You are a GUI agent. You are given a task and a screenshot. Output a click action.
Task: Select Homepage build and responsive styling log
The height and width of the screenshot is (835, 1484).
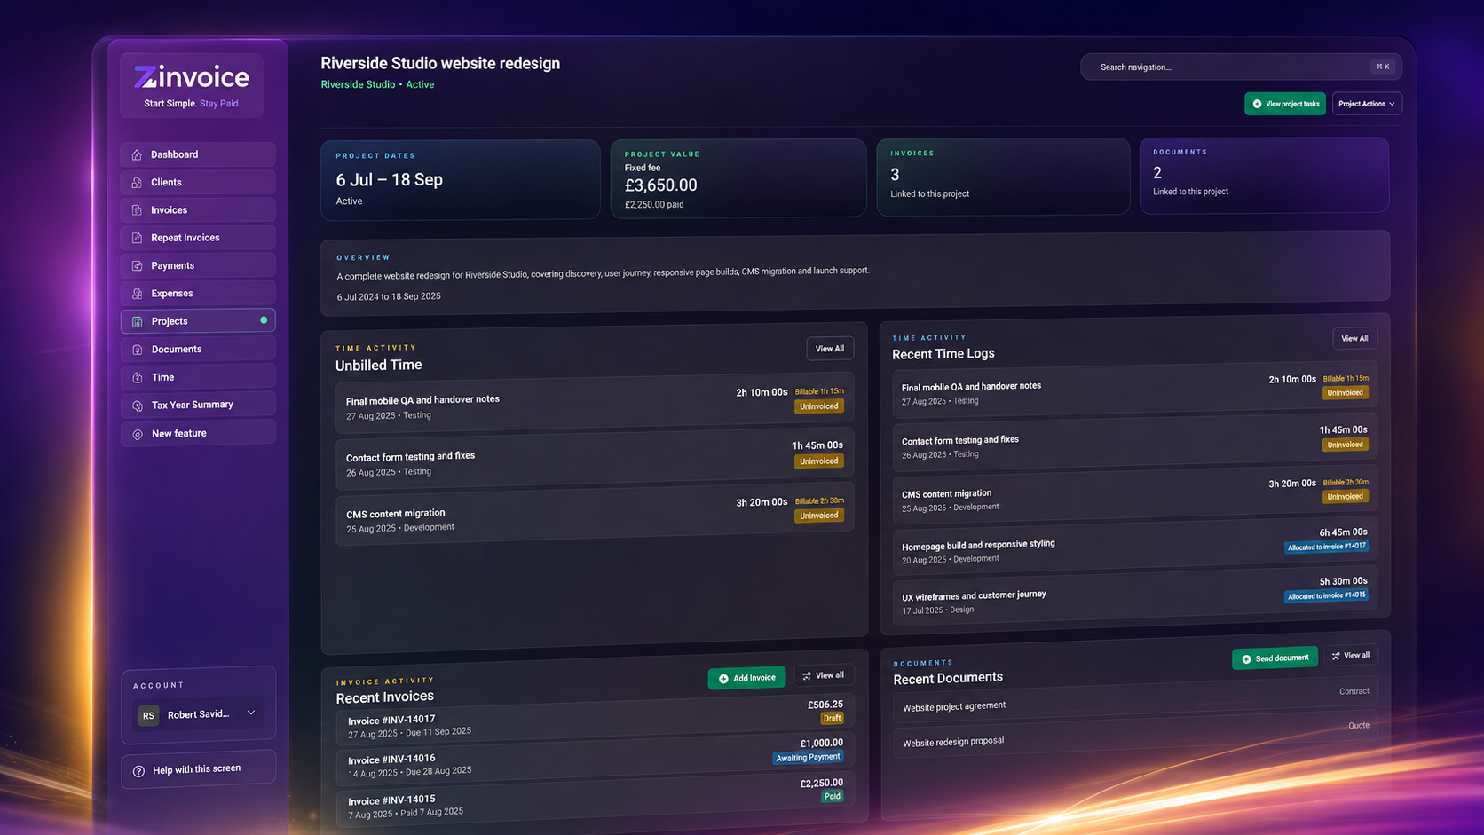tap(1135, 547)
